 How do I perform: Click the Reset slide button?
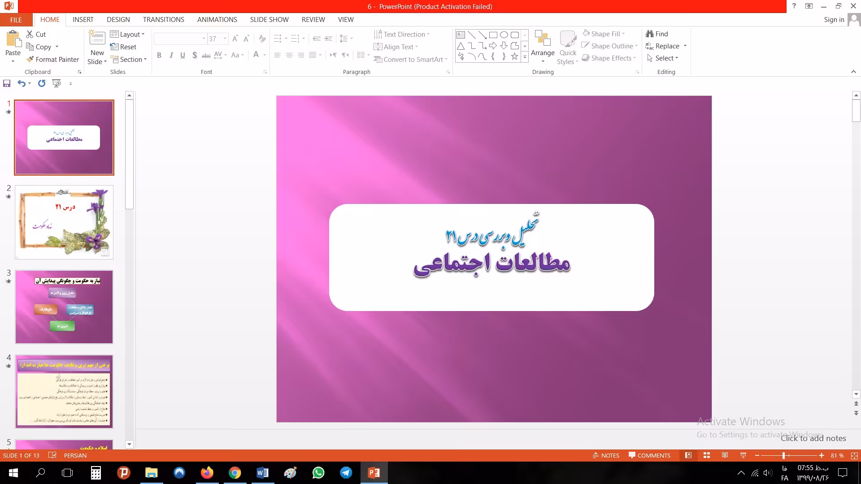pyautogui.click(x=123, y=47)
